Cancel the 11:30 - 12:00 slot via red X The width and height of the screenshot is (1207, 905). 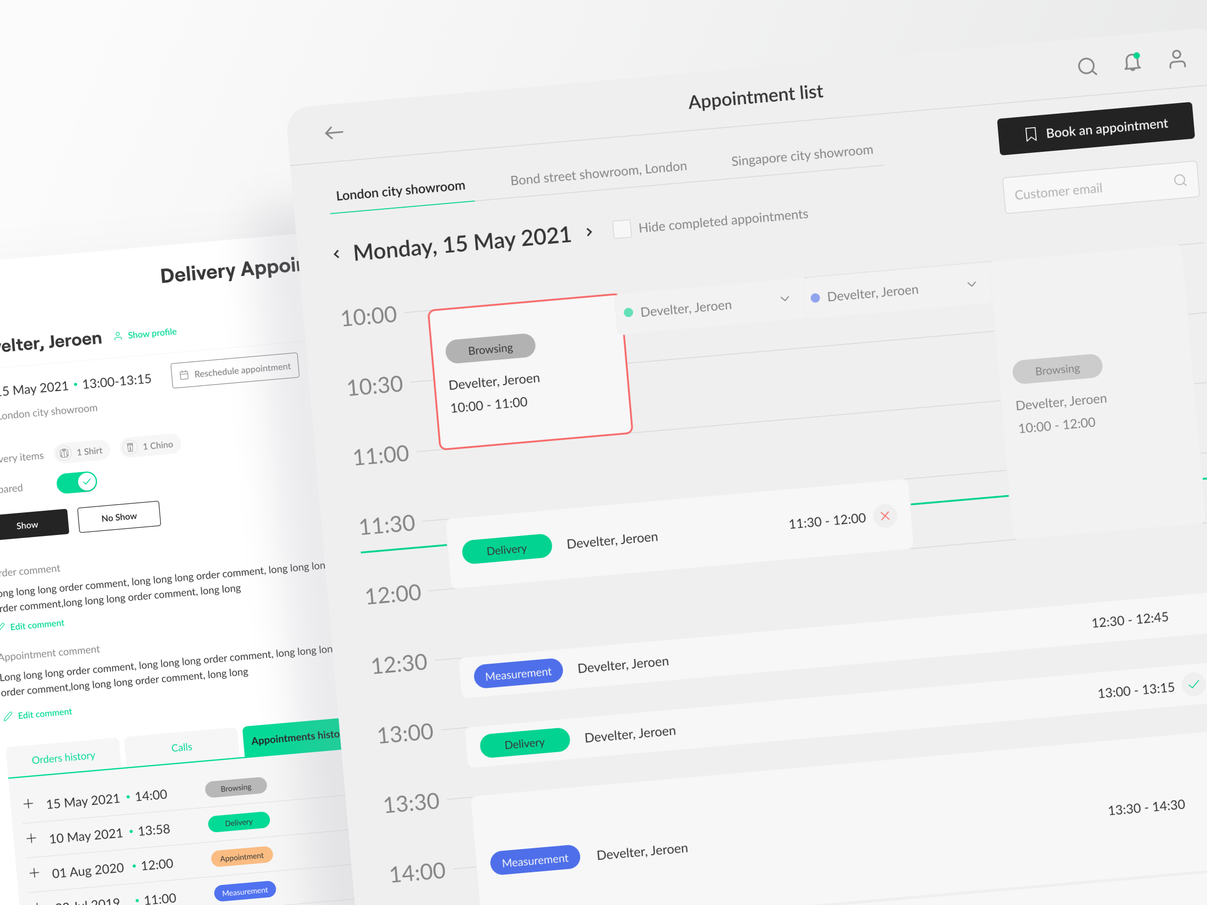pos(885,516)
